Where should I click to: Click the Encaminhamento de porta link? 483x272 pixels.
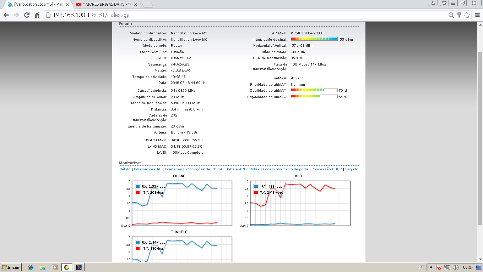(285, 169)
